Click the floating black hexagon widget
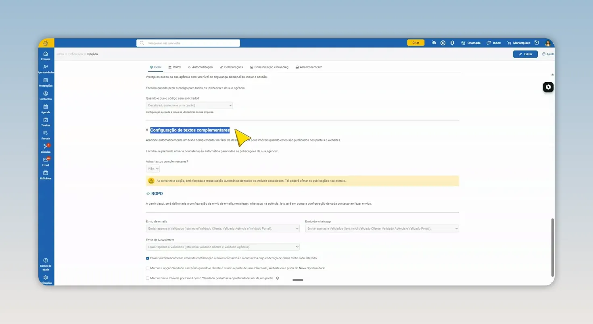The image size is (593, 324). (548, 87)
